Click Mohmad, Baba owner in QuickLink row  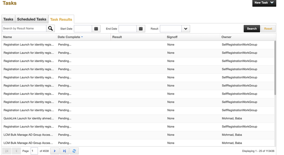[232, 118]
